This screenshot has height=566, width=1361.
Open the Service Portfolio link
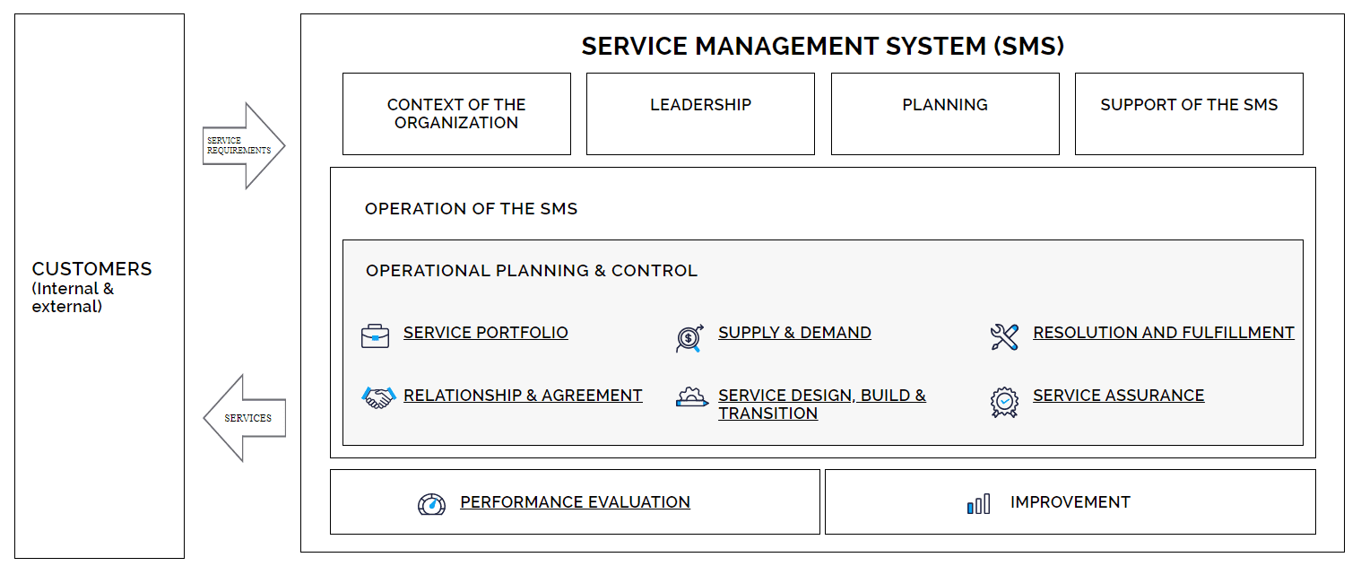485,333
